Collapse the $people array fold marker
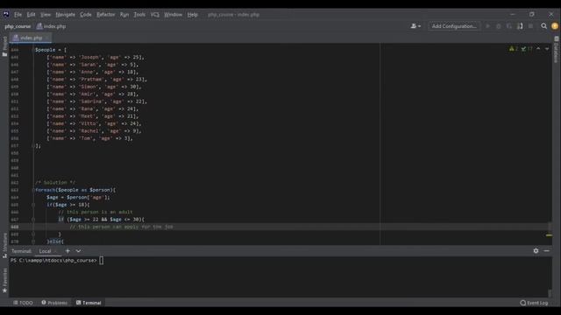561x315 pixels. click(33, 50)
